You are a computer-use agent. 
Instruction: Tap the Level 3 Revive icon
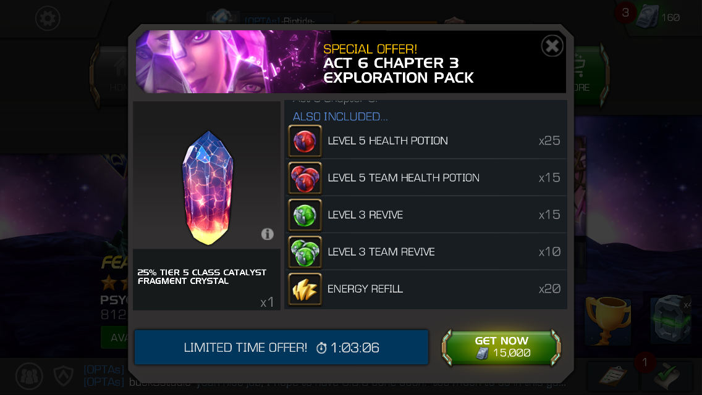[x=305, y=215]
